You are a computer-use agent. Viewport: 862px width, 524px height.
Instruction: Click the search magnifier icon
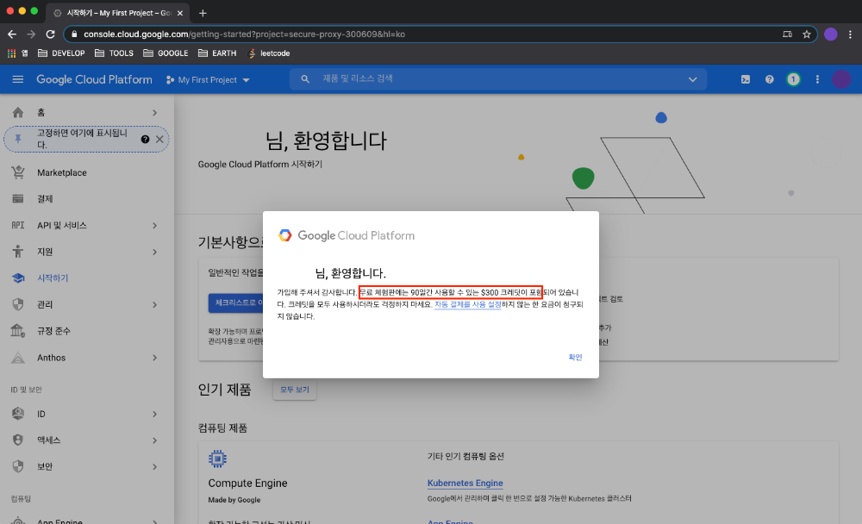coord(305,79)
